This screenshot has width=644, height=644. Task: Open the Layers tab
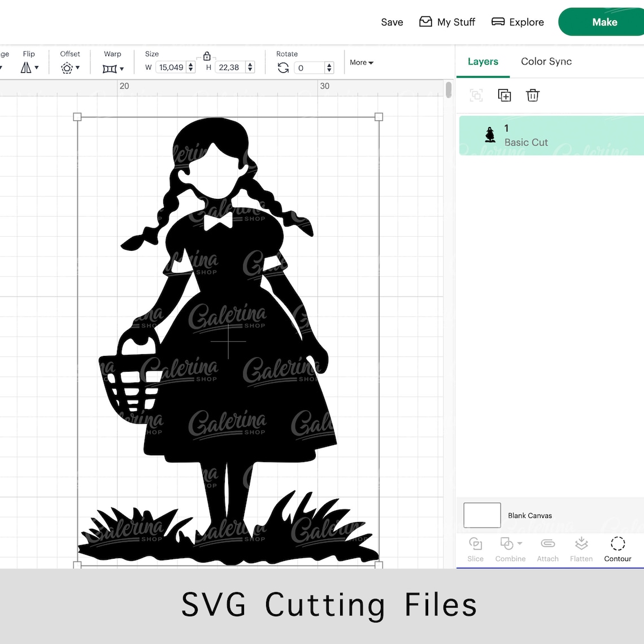coord(482,62)
